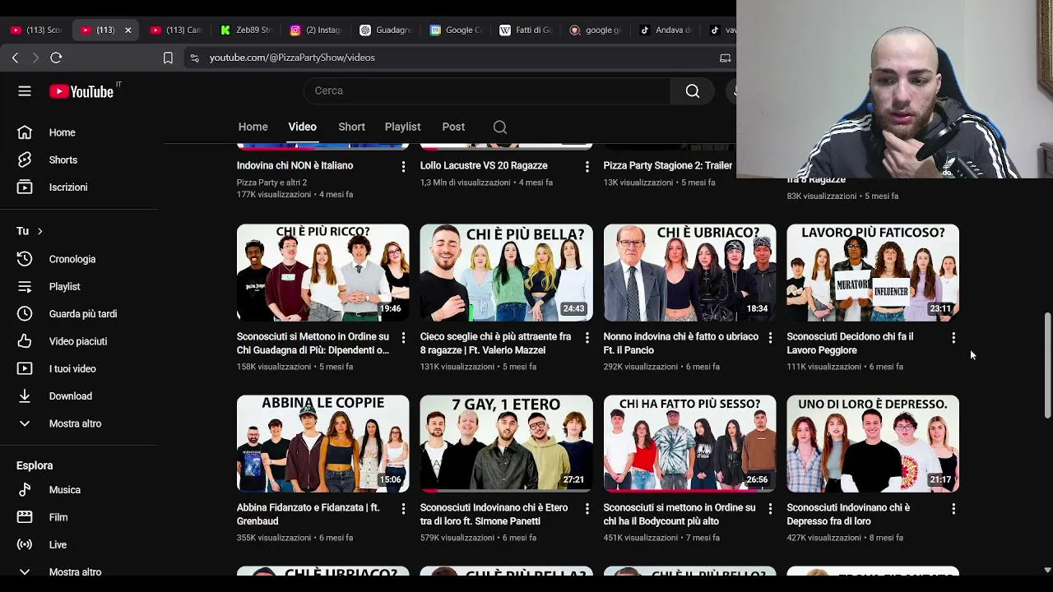Switch to the channel Home tab
The image size is (1053, 592).
click(x=253, y=127)
